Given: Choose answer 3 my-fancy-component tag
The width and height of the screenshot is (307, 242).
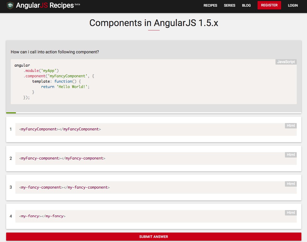Looking at the screenshot, I should [154, 187].
